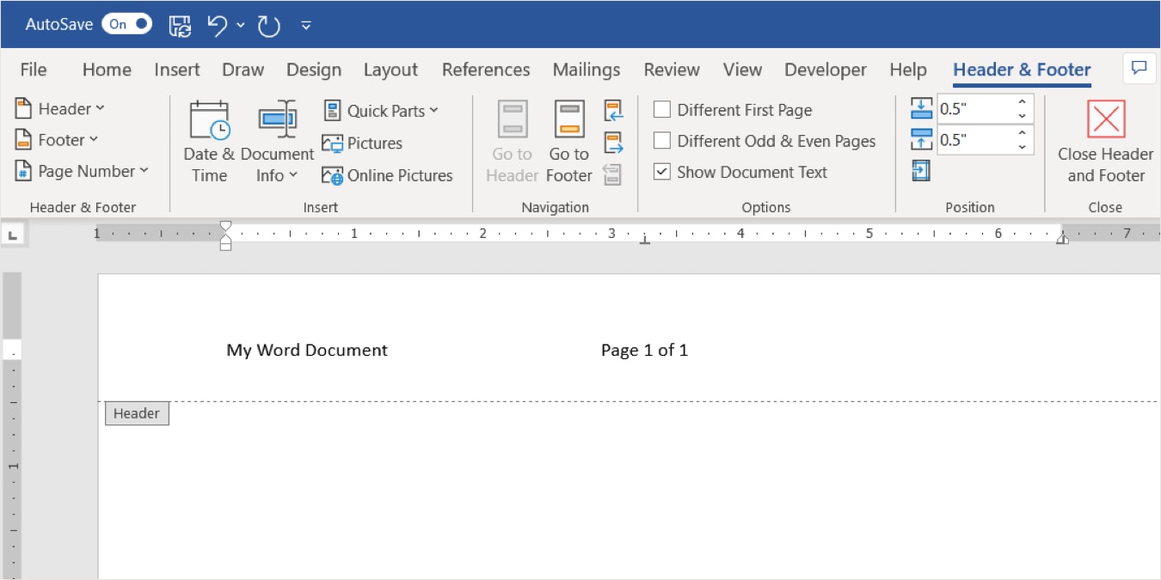Open Document Info options
1161x580 pixels.
tap(277, 140)
